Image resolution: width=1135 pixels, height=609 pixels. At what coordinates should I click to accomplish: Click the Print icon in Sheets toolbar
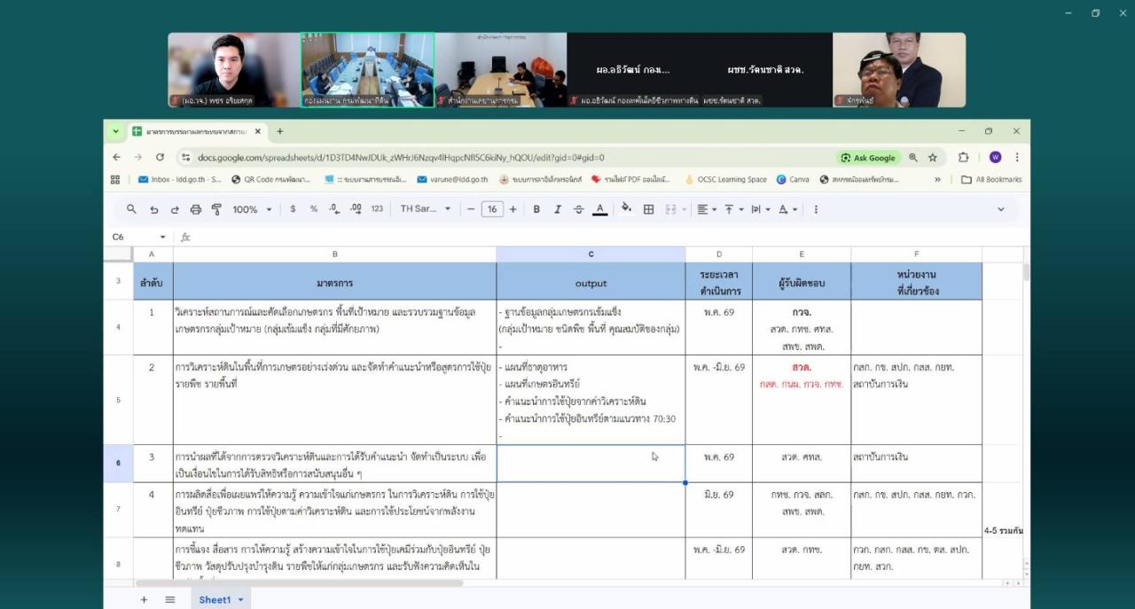(196, 209)
